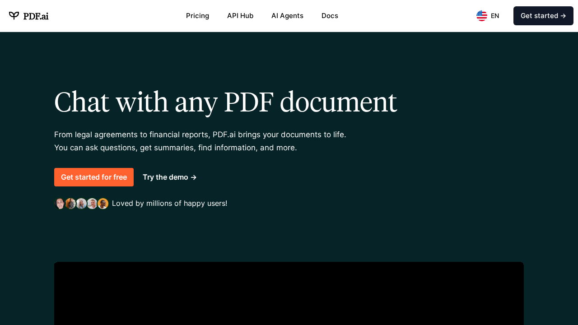Open the Pricing page

tap(197, 15)
